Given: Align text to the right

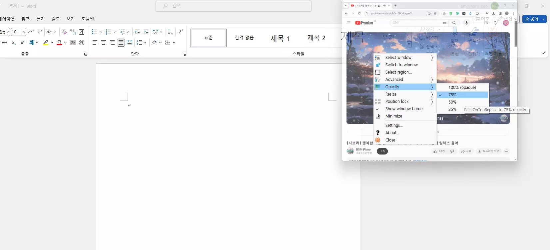Looking at the screenshot, I should tap(112, 43).
